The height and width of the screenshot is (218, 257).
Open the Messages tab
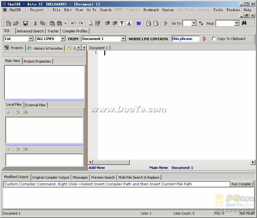pos(80,177)
